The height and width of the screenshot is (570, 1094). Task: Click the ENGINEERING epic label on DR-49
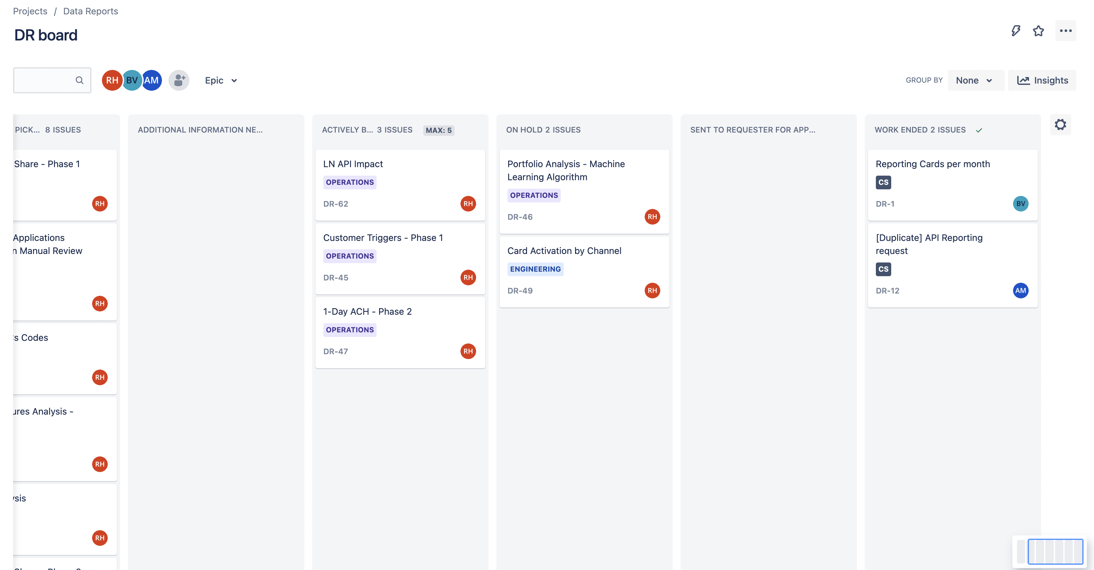pos(535,269)
